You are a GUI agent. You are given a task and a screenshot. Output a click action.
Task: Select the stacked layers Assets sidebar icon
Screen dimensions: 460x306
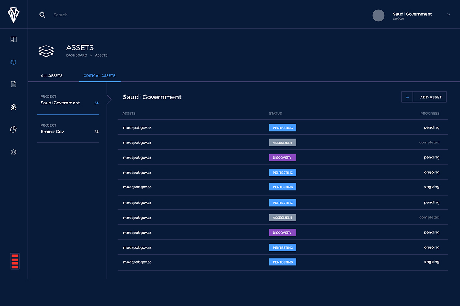pyautogui.click(x=14, y=62)
